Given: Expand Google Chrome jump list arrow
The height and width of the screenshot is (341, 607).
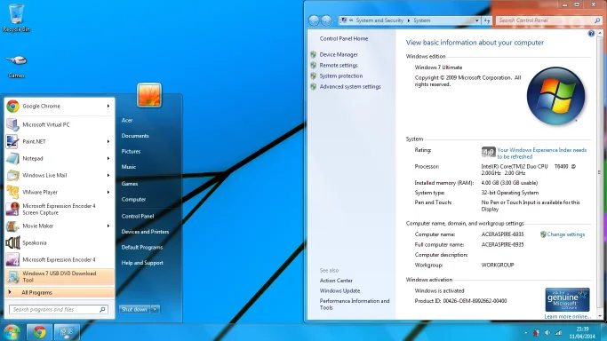Looking at the screenshot, I should coord(108,106).
